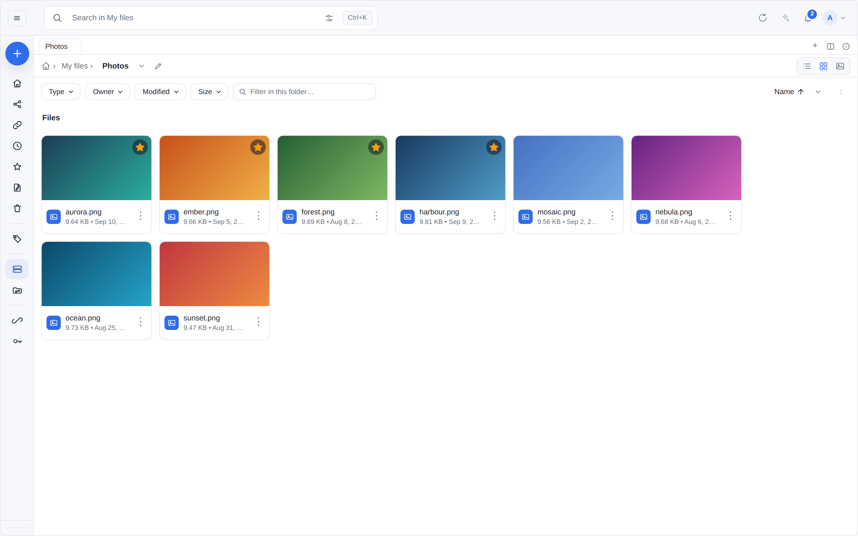Expand the Photos breadcrumb chevron
The image size is (858, 536).
click(142, 66)
